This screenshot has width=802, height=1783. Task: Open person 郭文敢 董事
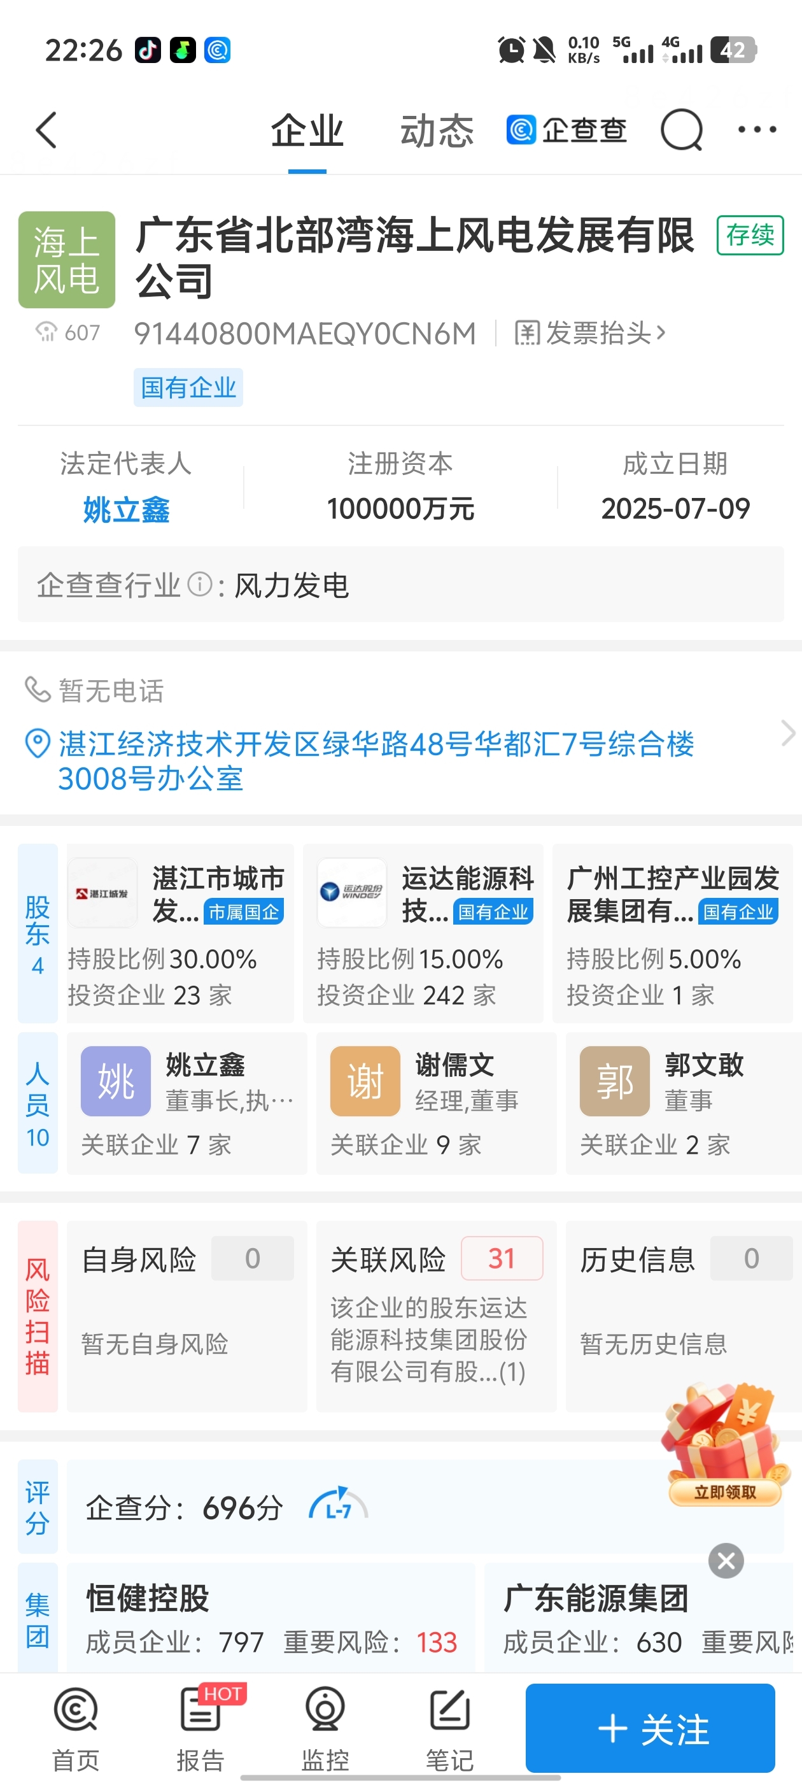click(x=684, y=1104)
